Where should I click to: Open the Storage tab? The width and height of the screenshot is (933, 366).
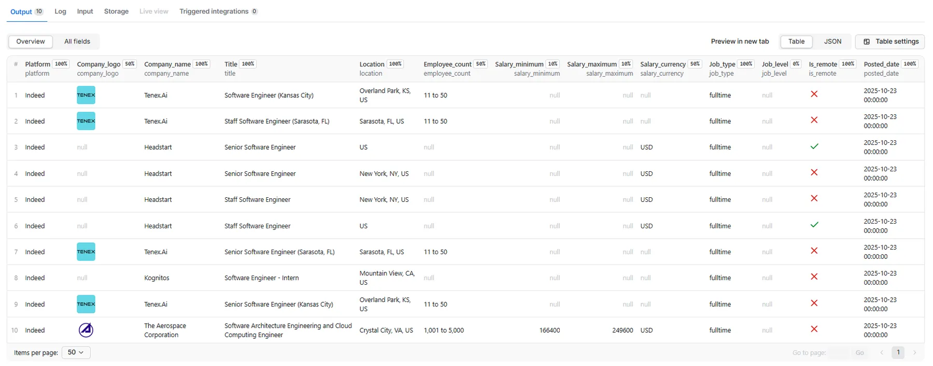tap(116, 11)
